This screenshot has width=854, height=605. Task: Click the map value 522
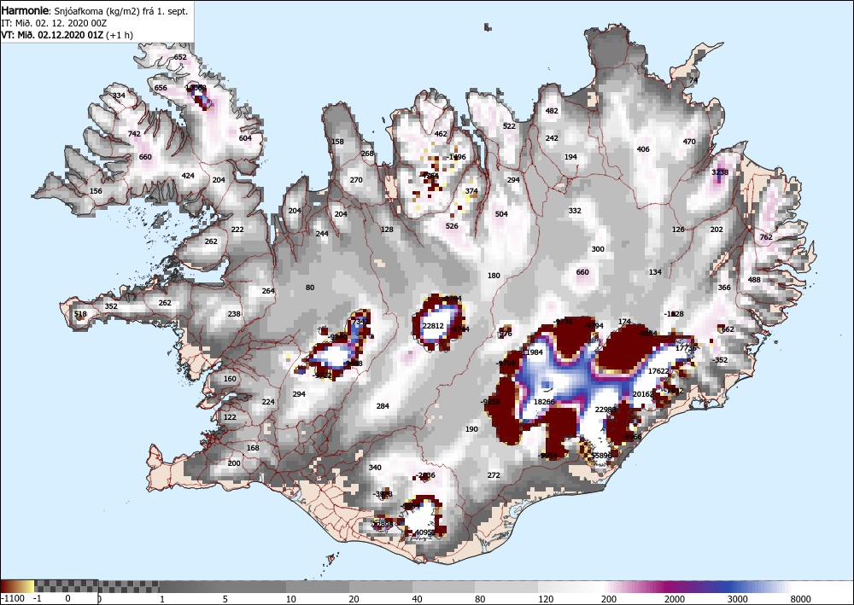point(509,126)
